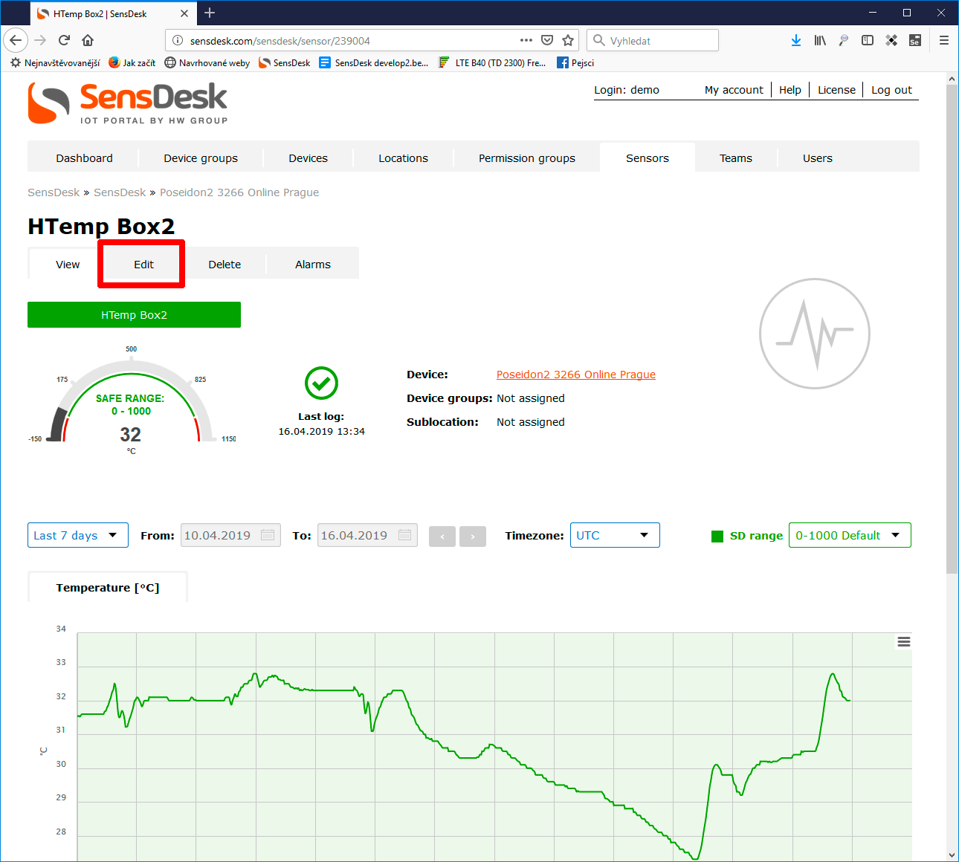The height and width of the screenshot is (862, 959).
Task: Open the Jak začít bookmark
Action: pos(132,62)
